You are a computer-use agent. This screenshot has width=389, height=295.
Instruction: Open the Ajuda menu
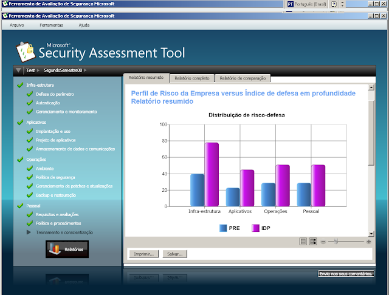(x=84, y=25)
